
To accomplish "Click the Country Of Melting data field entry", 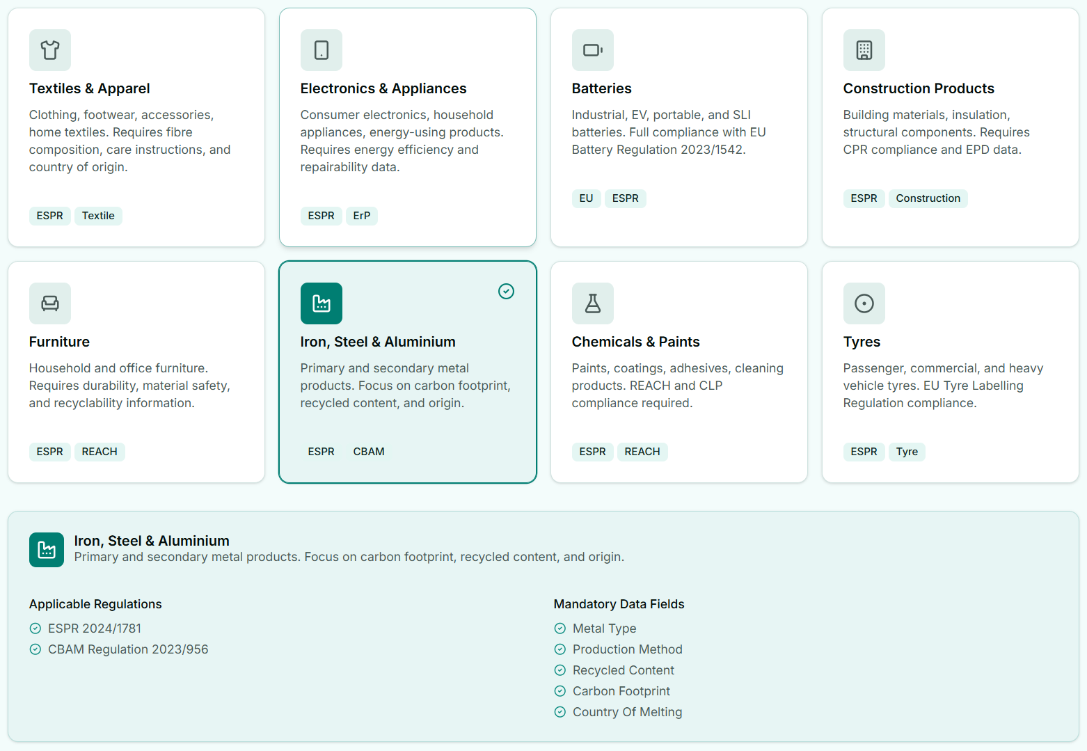I will (627, 711).
